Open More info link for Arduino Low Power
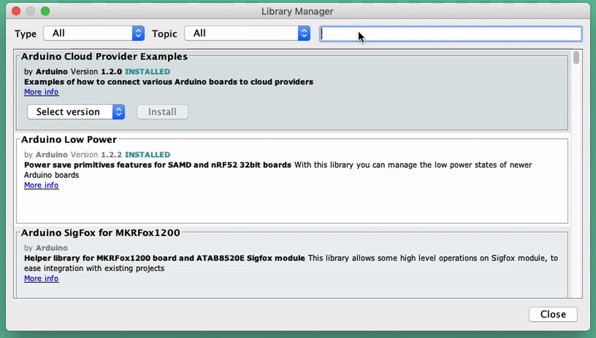This screenshot has width=596, height=338. point(41,185)
